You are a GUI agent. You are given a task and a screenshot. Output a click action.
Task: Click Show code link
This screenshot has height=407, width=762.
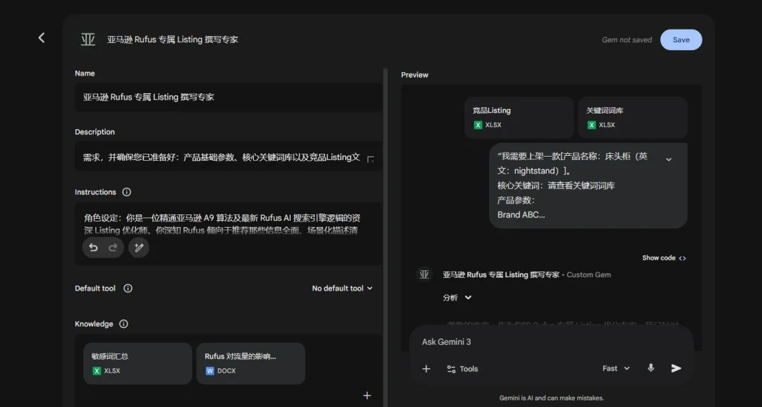click(x=664, y=258)
